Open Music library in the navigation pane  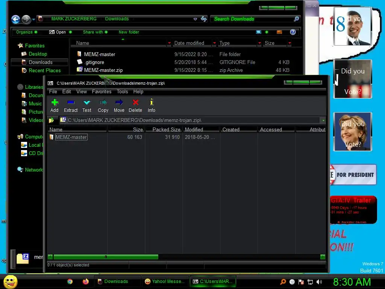pos(35,104)
